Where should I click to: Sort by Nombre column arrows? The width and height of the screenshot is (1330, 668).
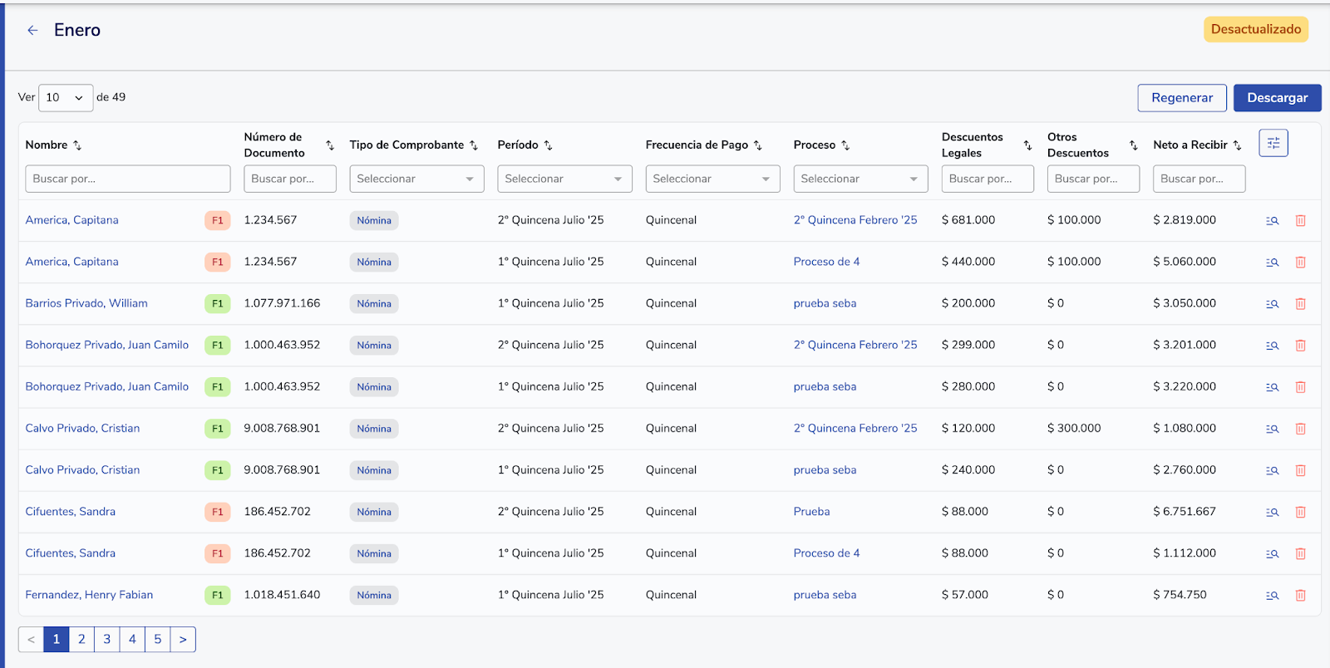(77, 145)
